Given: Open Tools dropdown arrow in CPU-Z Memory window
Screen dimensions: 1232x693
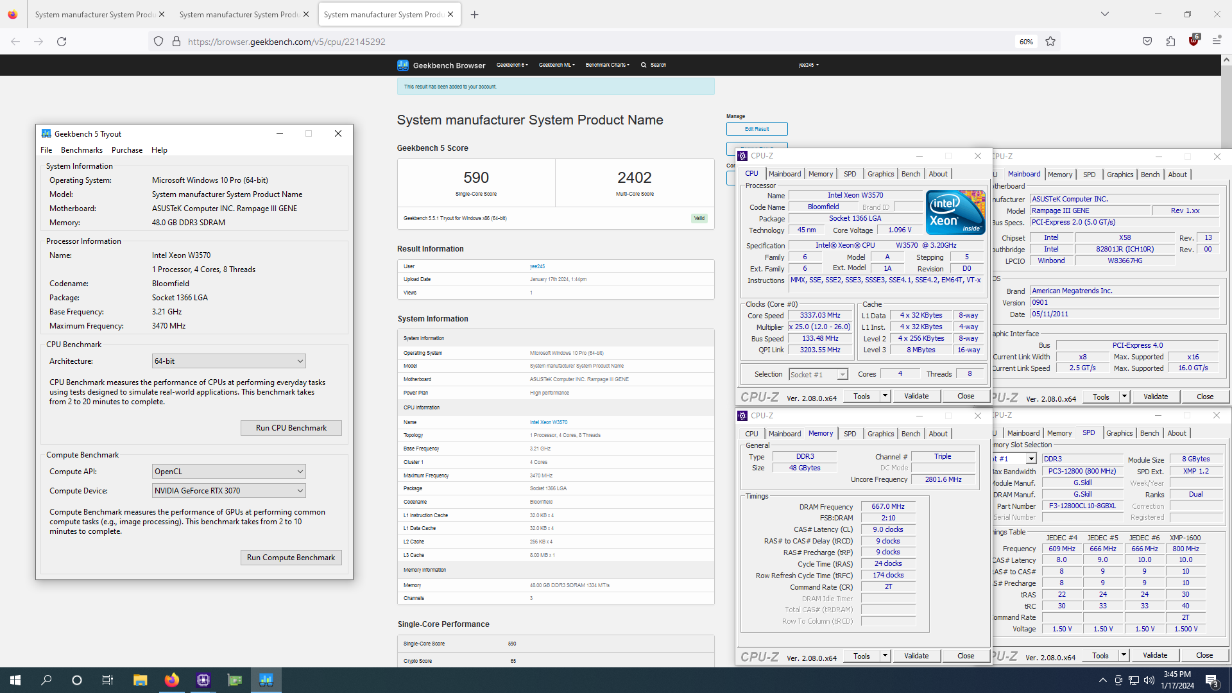Looking at the screenshot, I should (885, 656).
